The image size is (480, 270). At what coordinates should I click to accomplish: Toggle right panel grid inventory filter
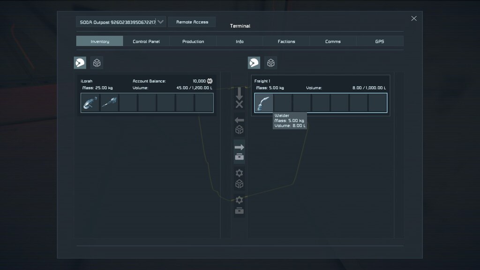270,63
